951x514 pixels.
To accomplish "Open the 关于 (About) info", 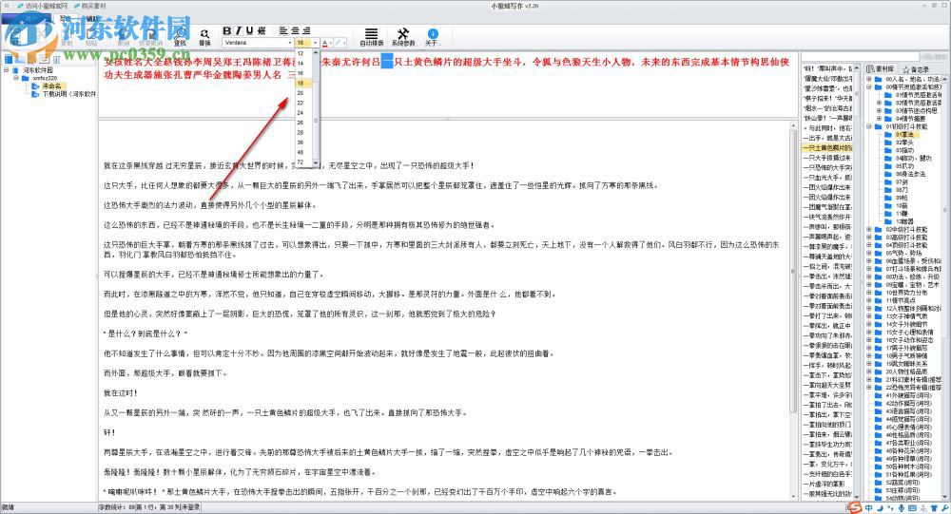I will pos(432,37).
